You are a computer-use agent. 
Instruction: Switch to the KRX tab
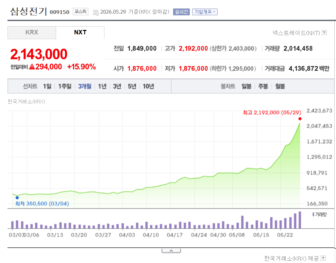coord(32,32)
